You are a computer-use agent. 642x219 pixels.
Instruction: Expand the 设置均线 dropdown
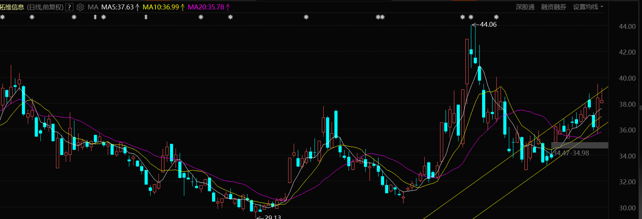click(x=588, y=7)
